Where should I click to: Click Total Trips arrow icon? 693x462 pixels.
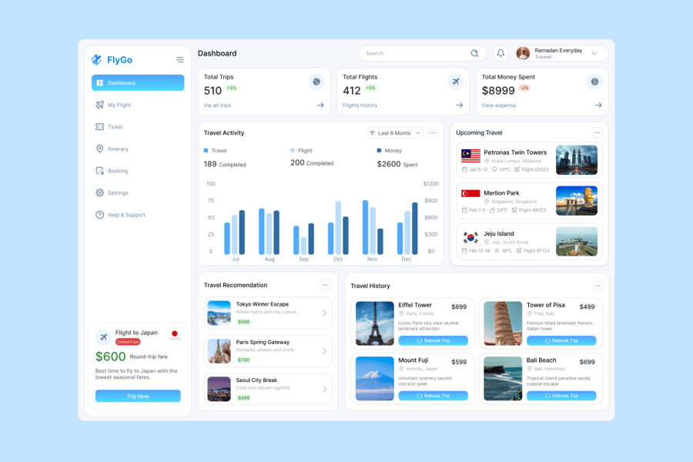320,105
